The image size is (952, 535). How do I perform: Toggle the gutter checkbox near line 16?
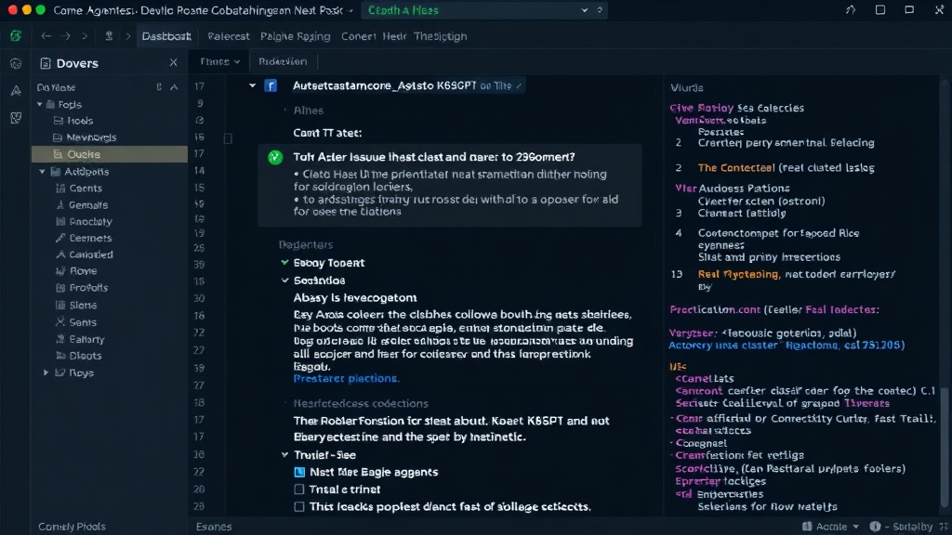click(x=229, y=138)
